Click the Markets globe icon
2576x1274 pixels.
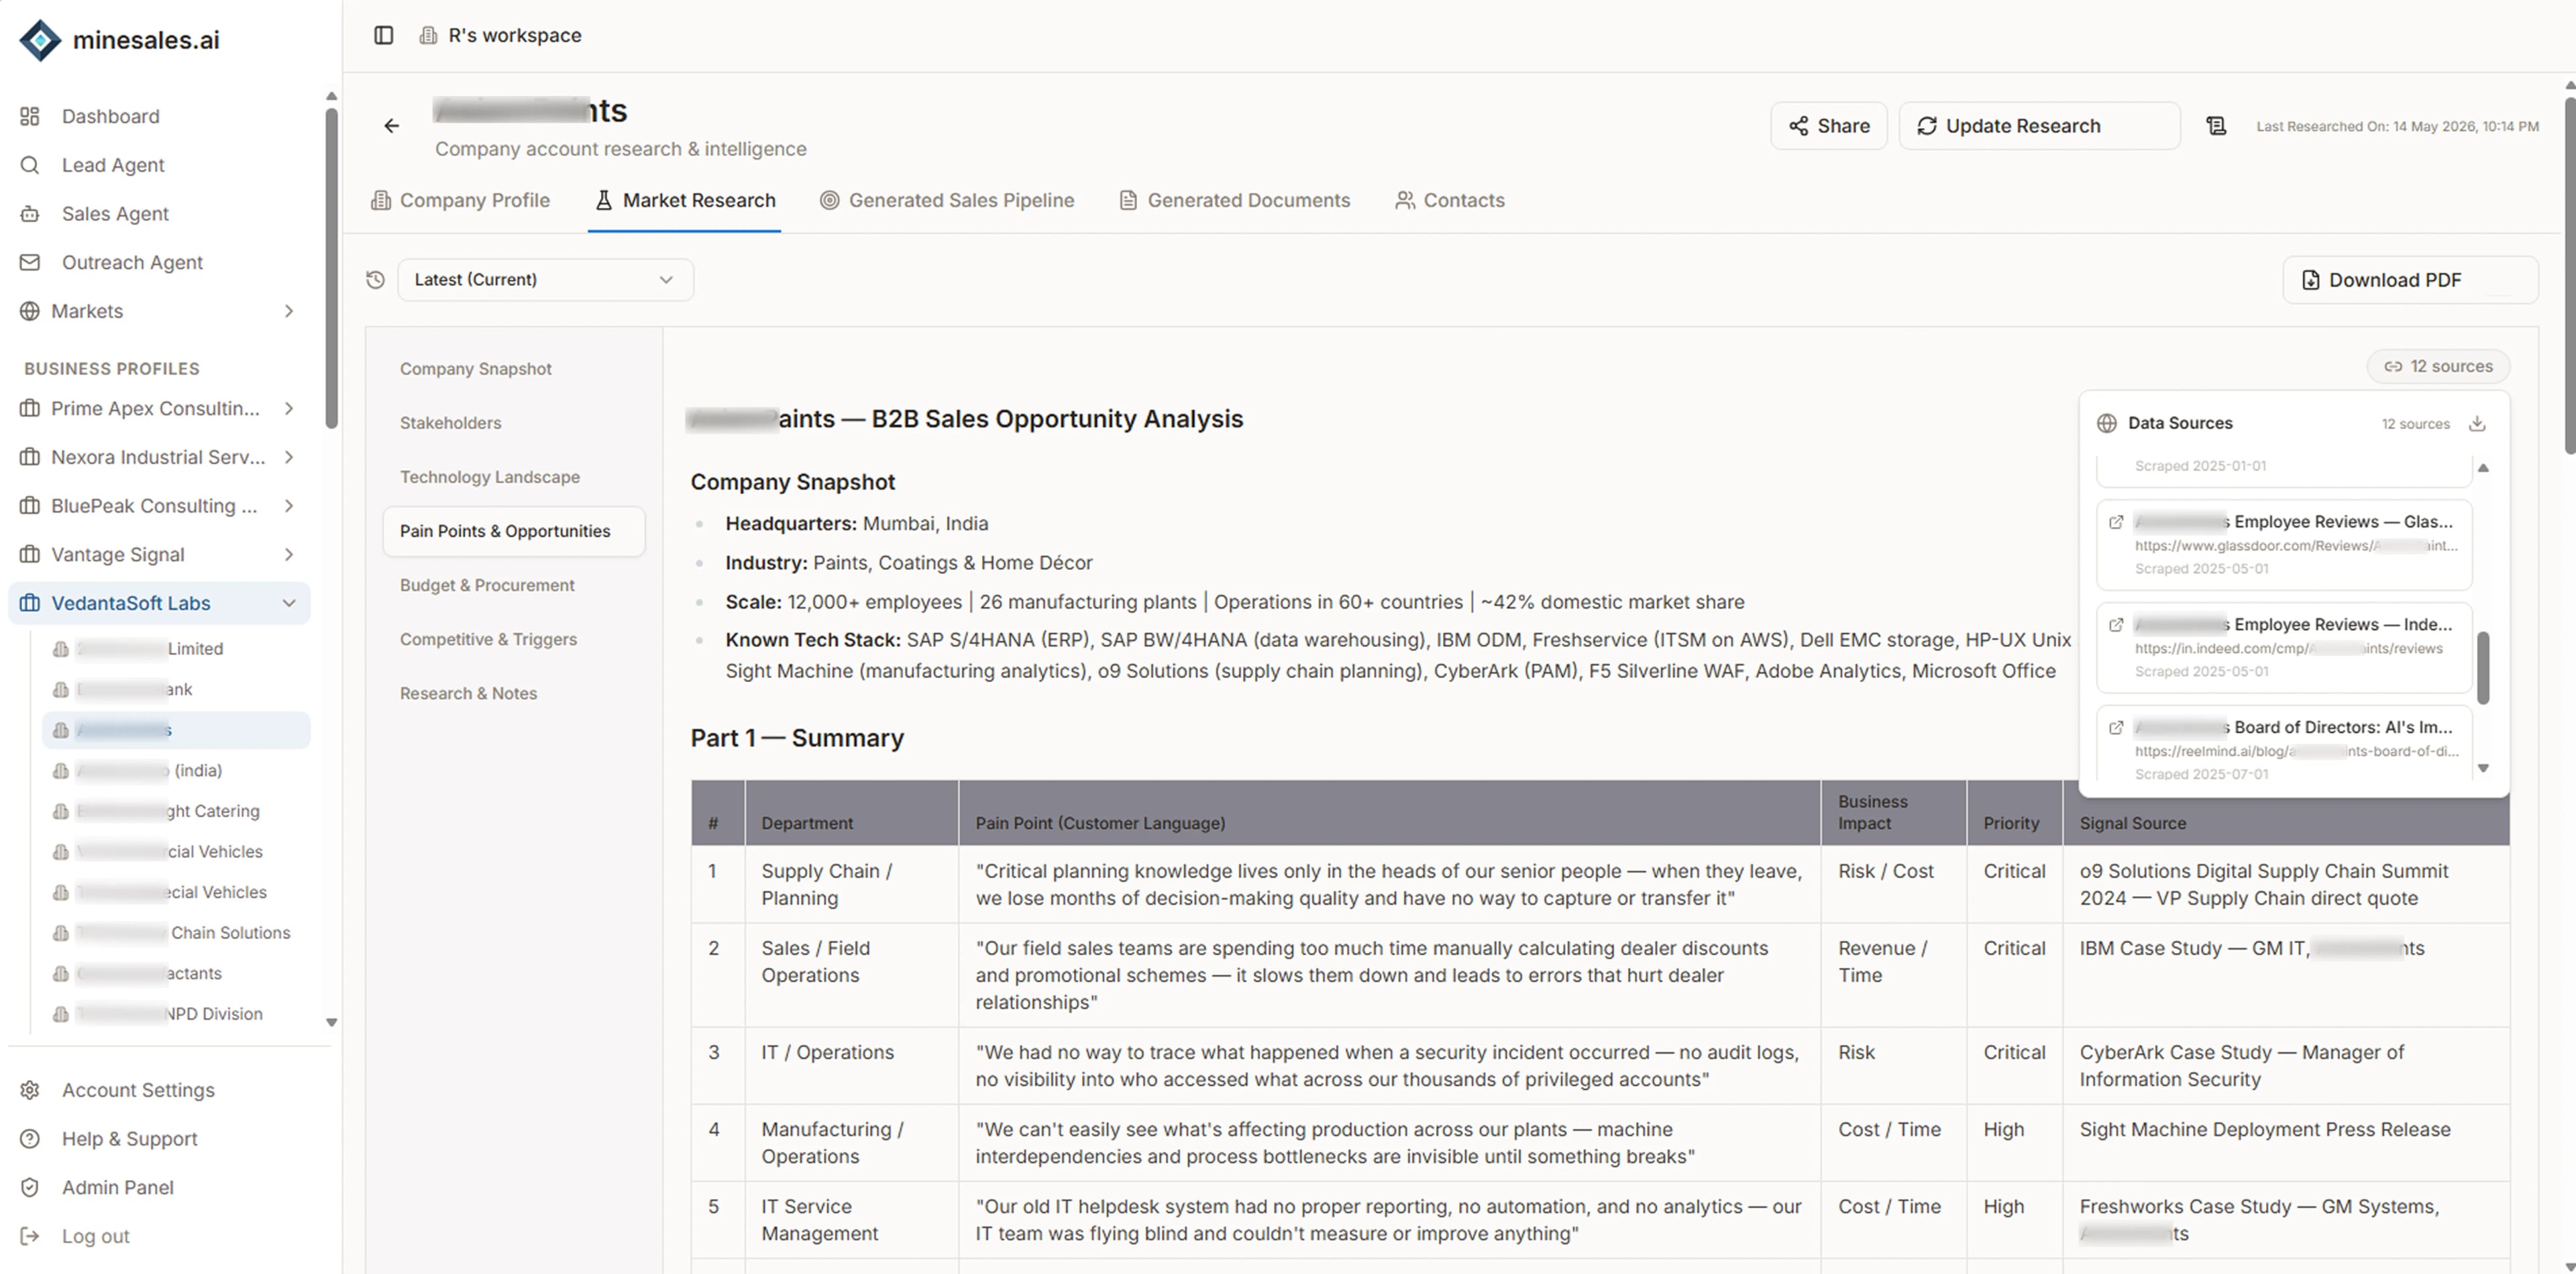(30, 311)
